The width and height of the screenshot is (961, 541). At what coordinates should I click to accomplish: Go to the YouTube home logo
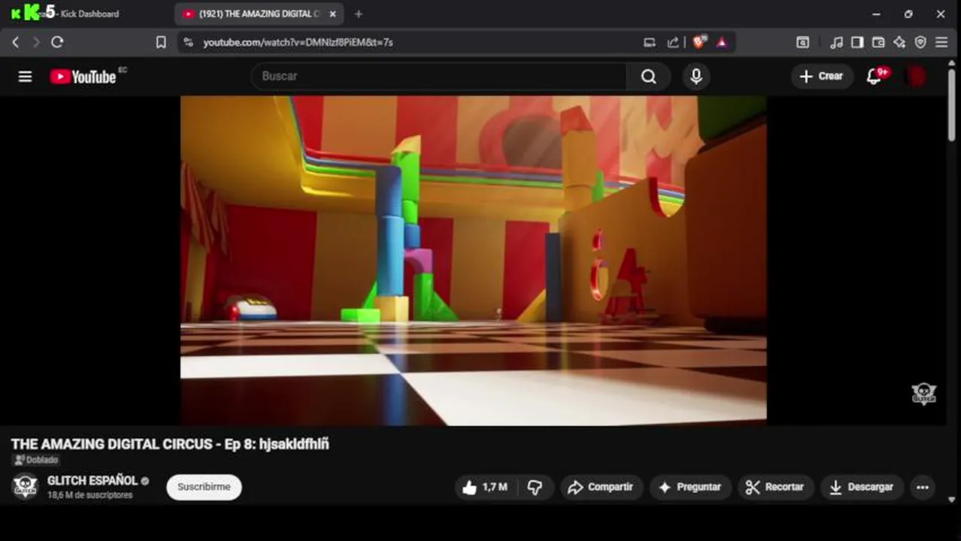point(83,76)
